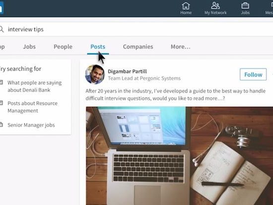Switch to the Jobs search tab

click(29, 47)
